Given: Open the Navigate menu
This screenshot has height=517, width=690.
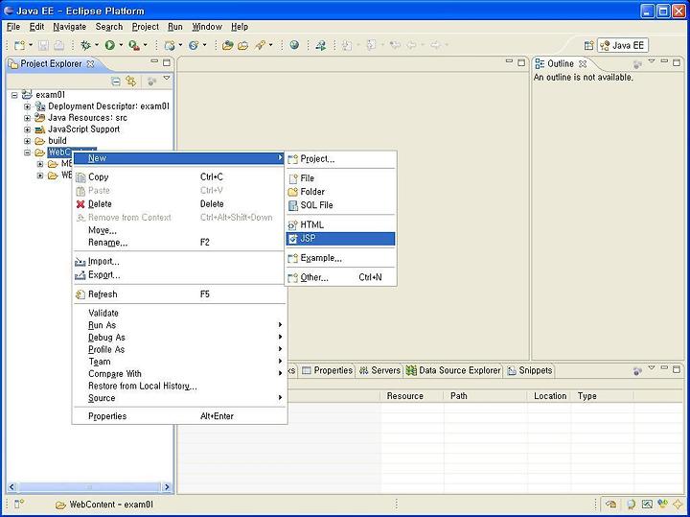Looking at the screenshot, I should (70, 27).
